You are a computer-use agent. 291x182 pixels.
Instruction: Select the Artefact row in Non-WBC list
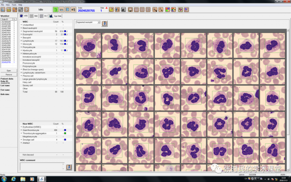click(x=46, y=143)
